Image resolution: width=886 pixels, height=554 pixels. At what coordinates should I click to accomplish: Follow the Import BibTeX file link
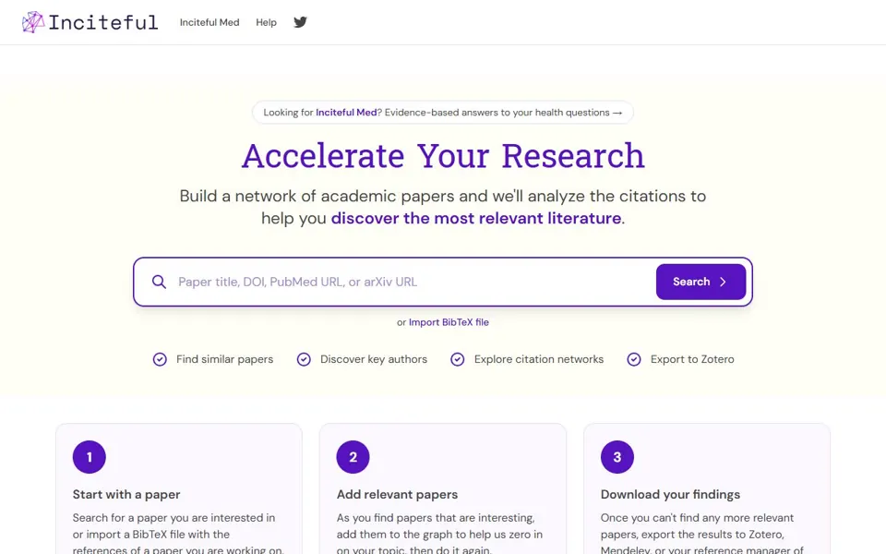[x=449, y=322]
